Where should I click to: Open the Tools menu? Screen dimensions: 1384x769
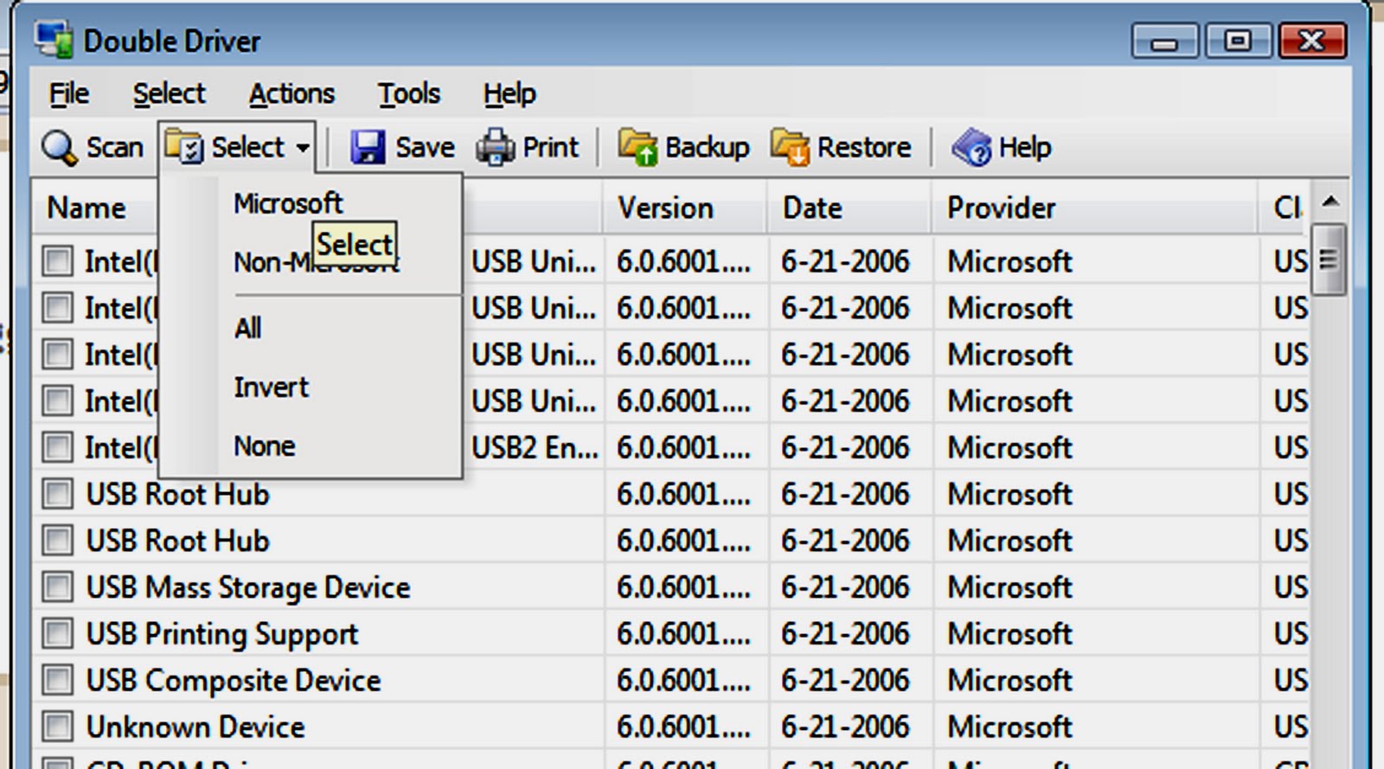(x=409, y=93)
